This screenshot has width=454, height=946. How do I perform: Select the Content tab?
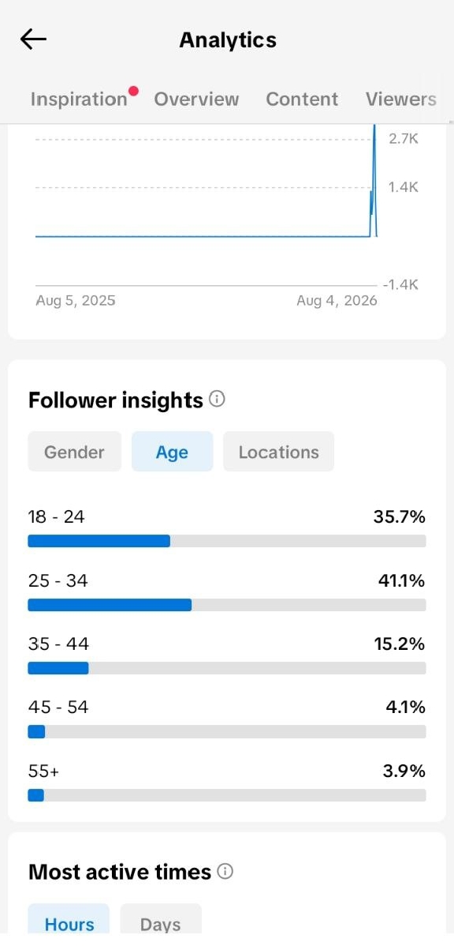pyautogui.click(x=302, y=99)
